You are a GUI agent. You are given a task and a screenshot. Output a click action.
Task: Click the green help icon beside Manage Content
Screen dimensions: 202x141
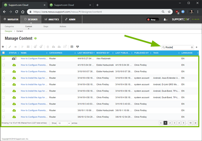tap(36, 38)
